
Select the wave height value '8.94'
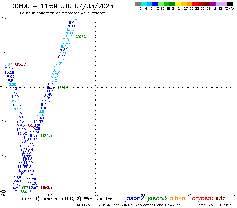(x=42, y=111)
